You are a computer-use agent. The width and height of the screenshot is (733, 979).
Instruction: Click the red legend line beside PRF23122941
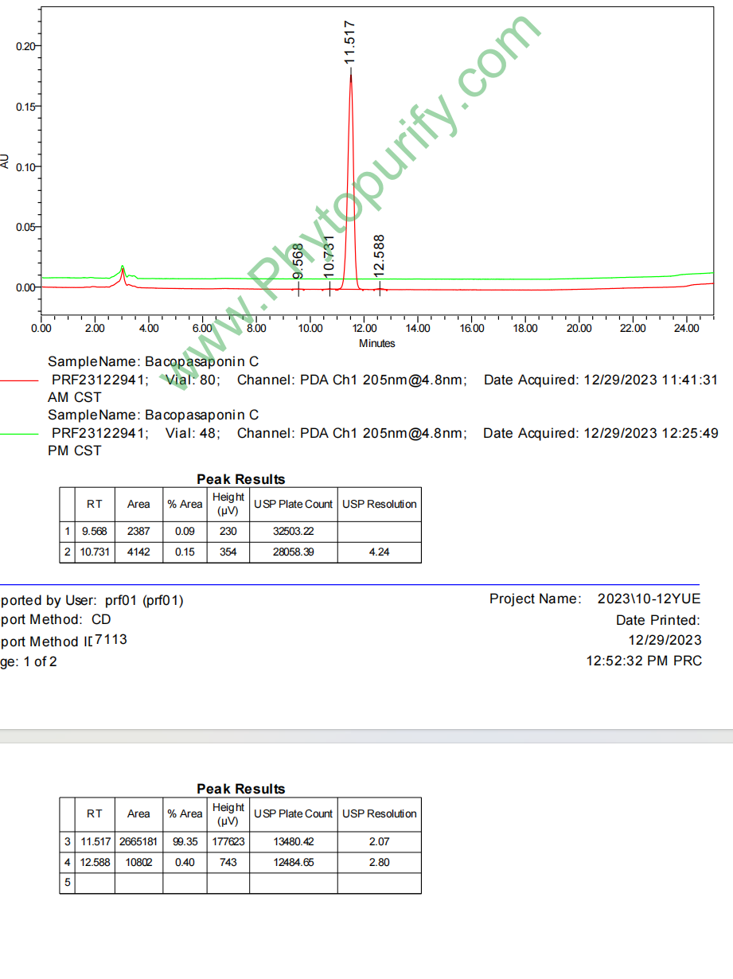pos(19,380)
